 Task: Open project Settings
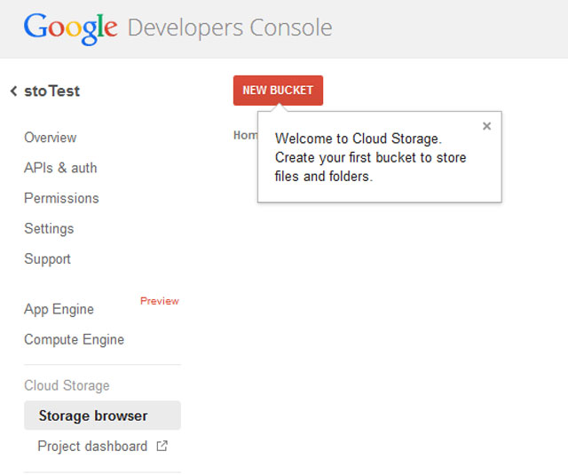click(49, 229)
